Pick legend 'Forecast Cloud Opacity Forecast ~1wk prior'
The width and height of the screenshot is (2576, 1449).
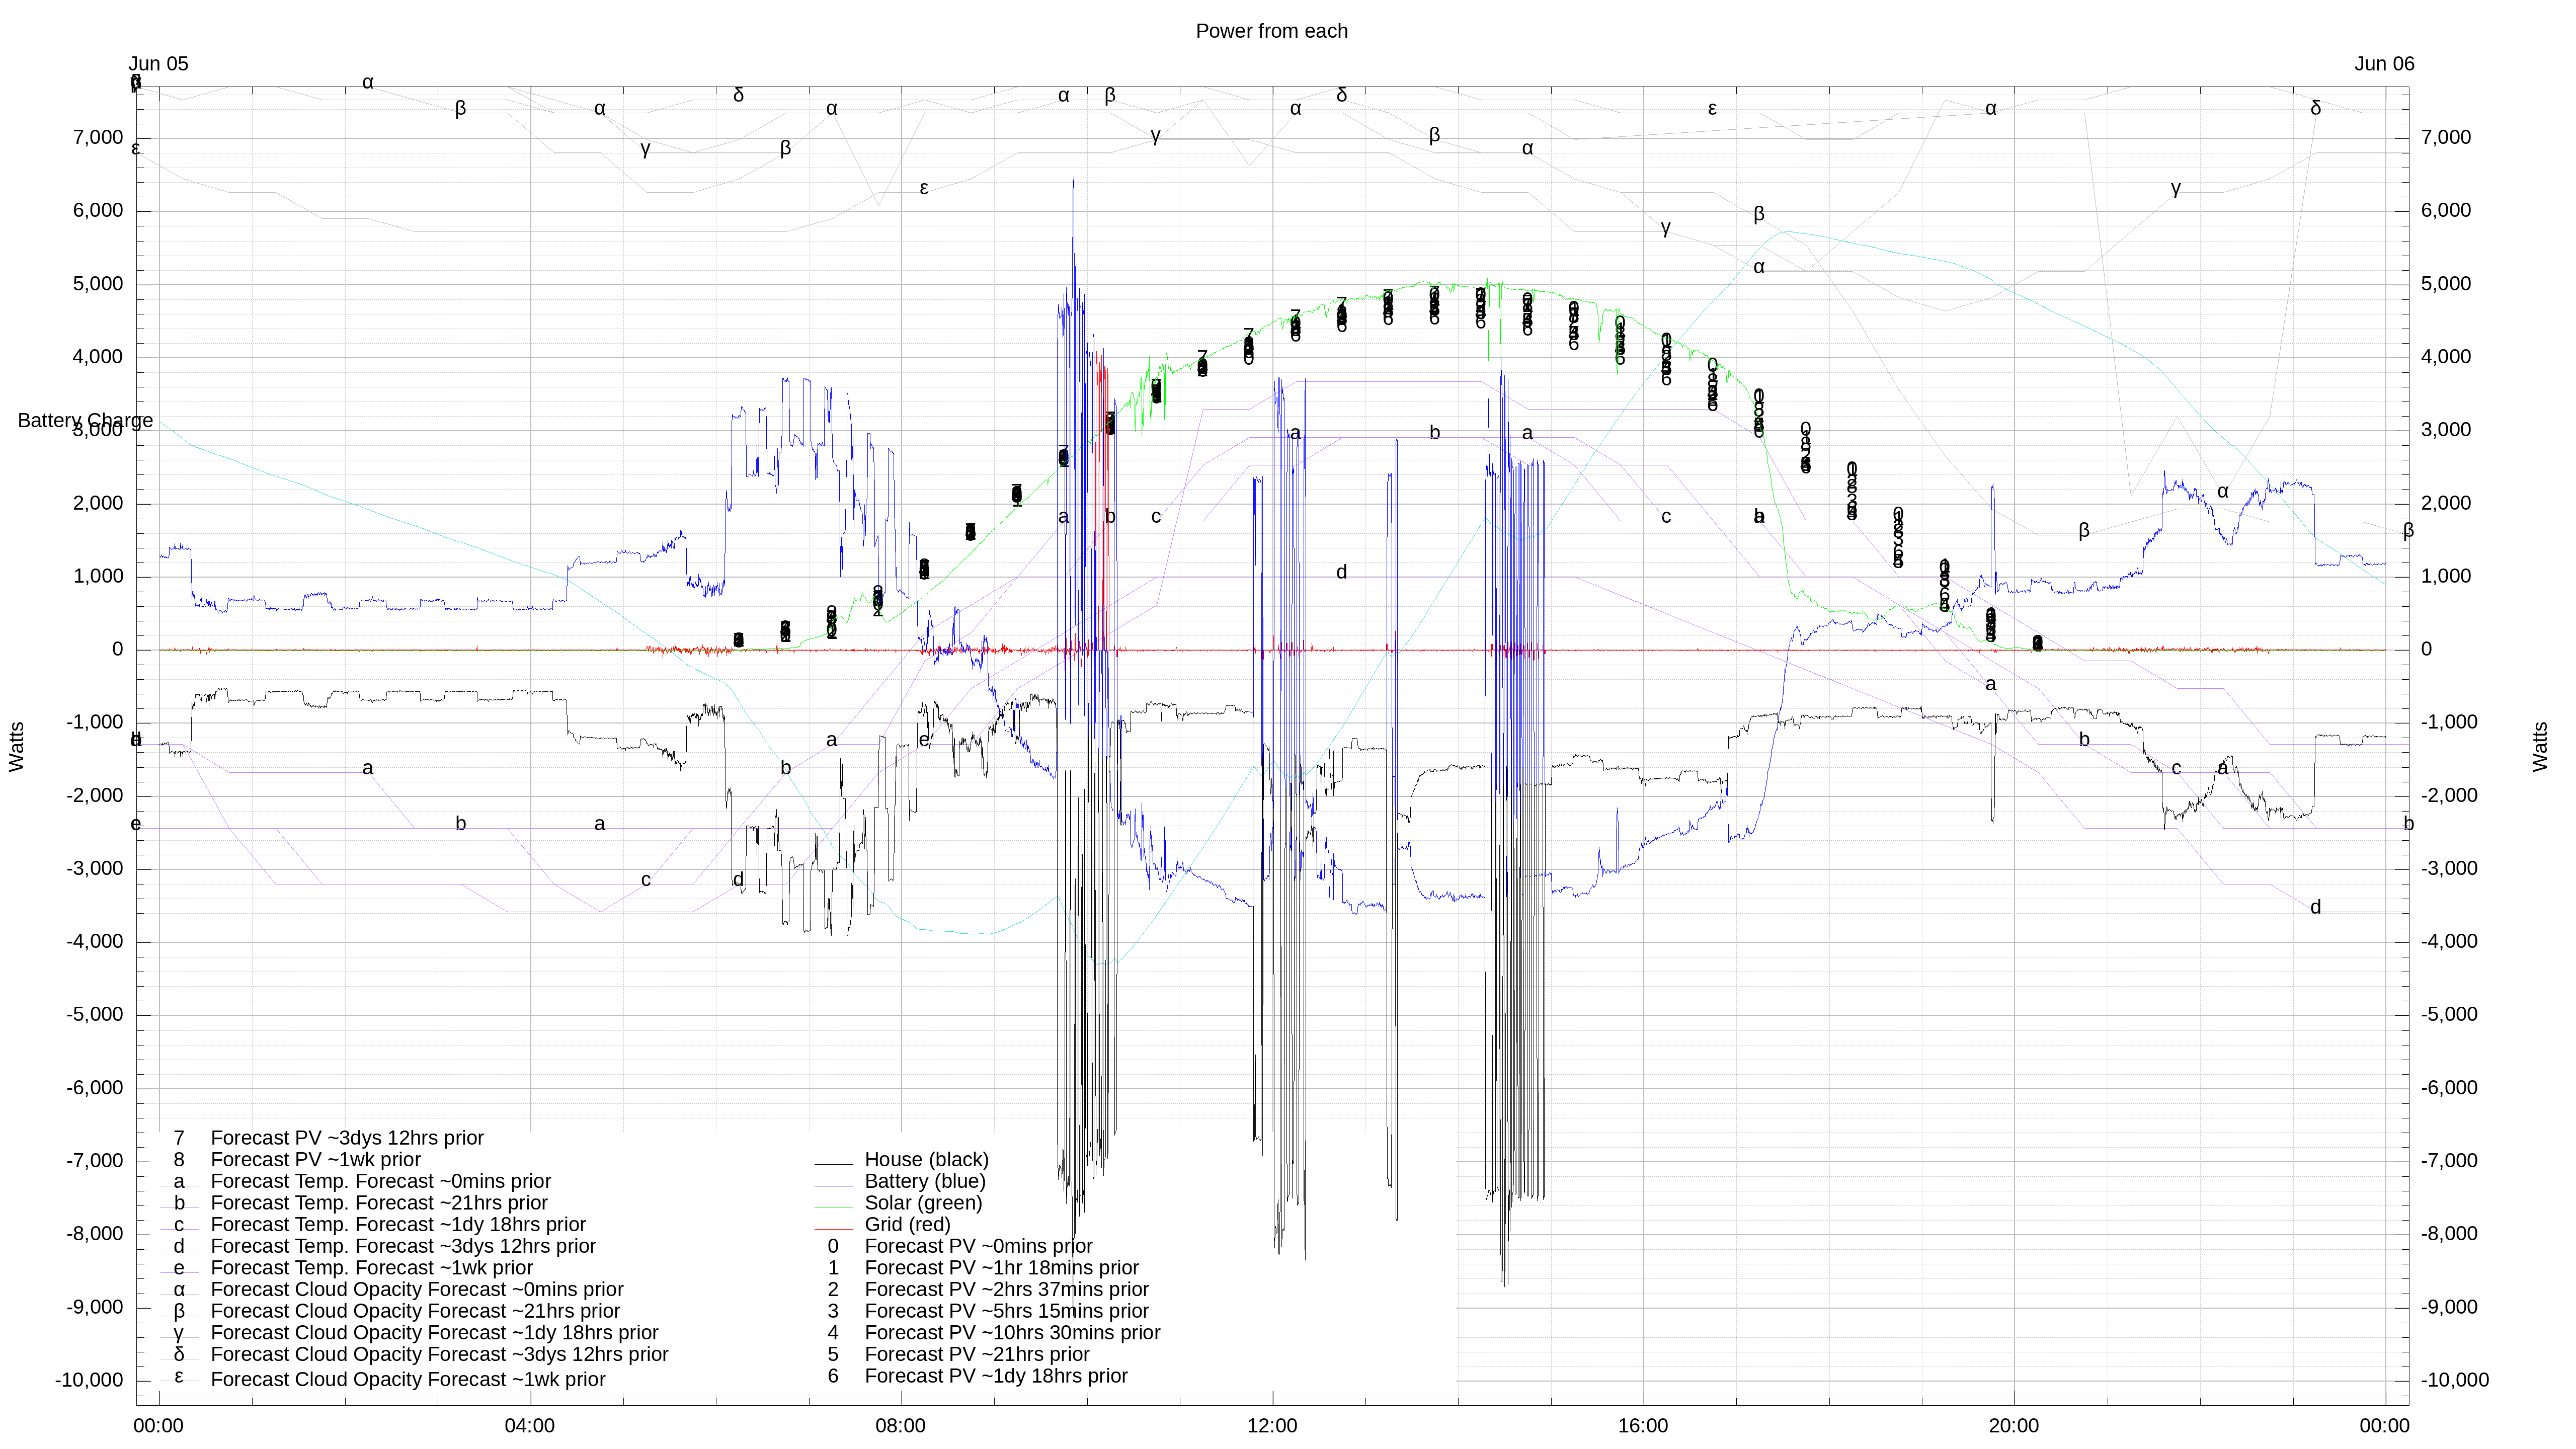pyautogui.click(x=408, y=1380)
